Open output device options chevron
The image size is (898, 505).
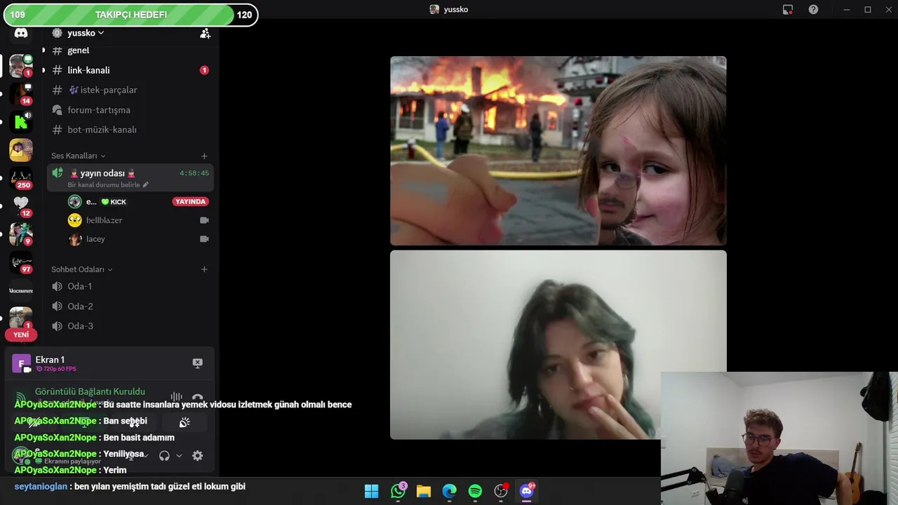pos(179,455)
